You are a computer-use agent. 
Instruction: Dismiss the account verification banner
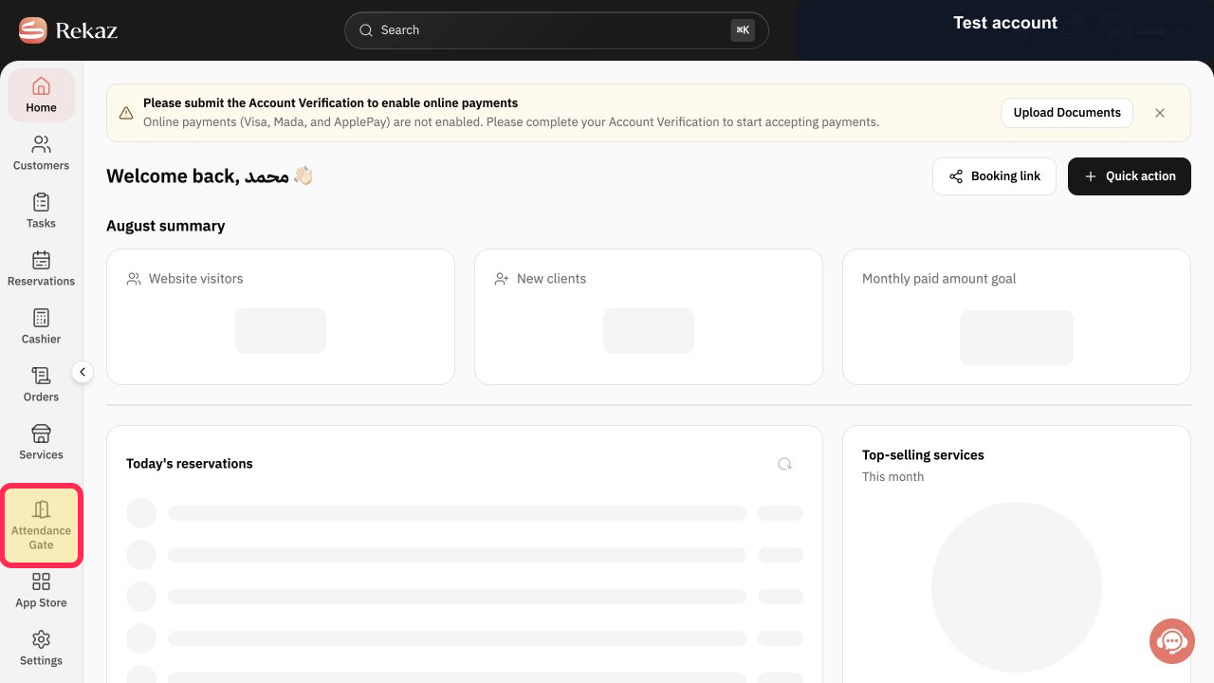[1160, 112]
